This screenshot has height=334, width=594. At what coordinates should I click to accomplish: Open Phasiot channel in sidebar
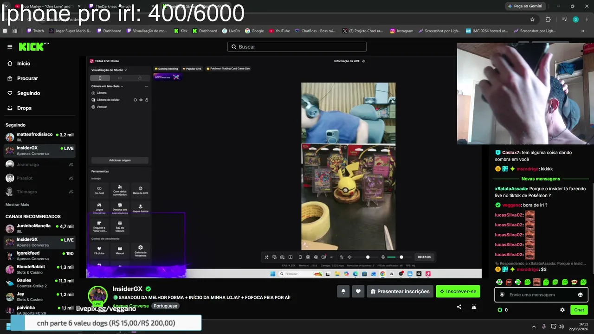(x=39, y=178)
